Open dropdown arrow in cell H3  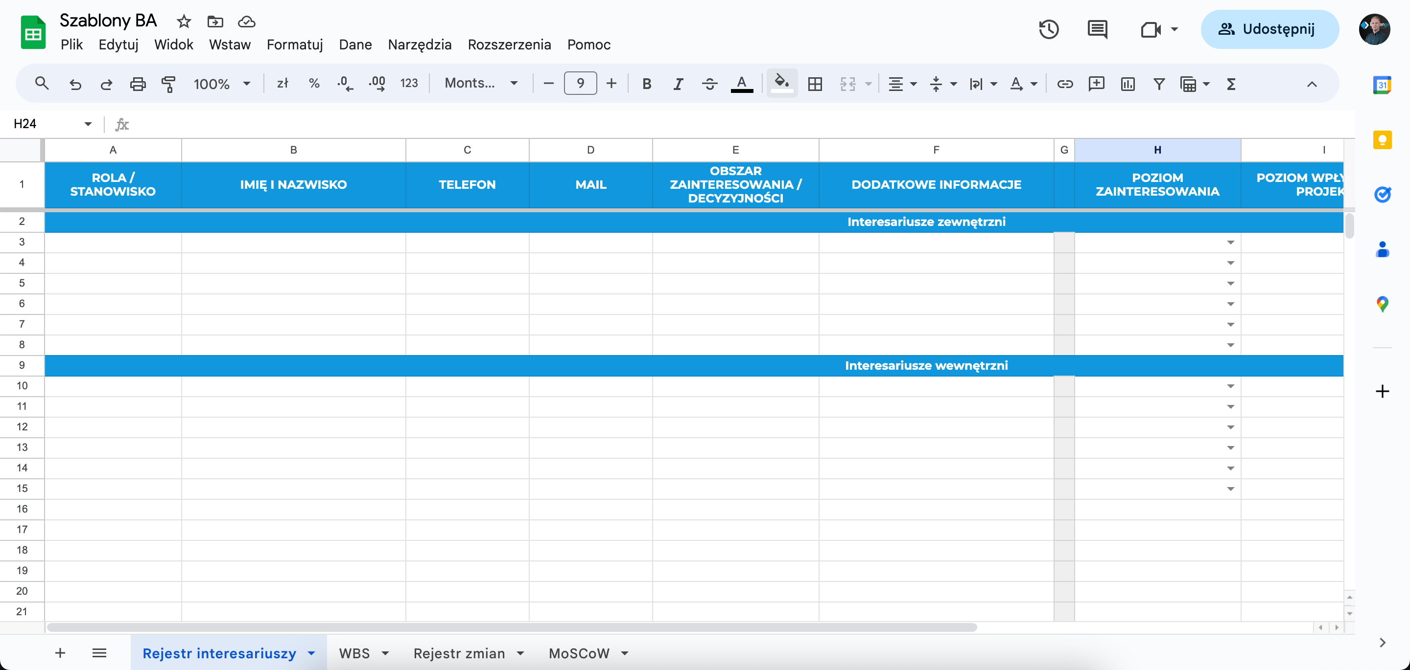(1230, 242)
